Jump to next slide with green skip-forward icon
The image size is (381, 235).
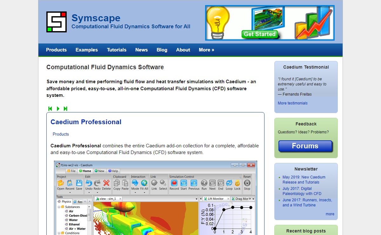(65, 109)
